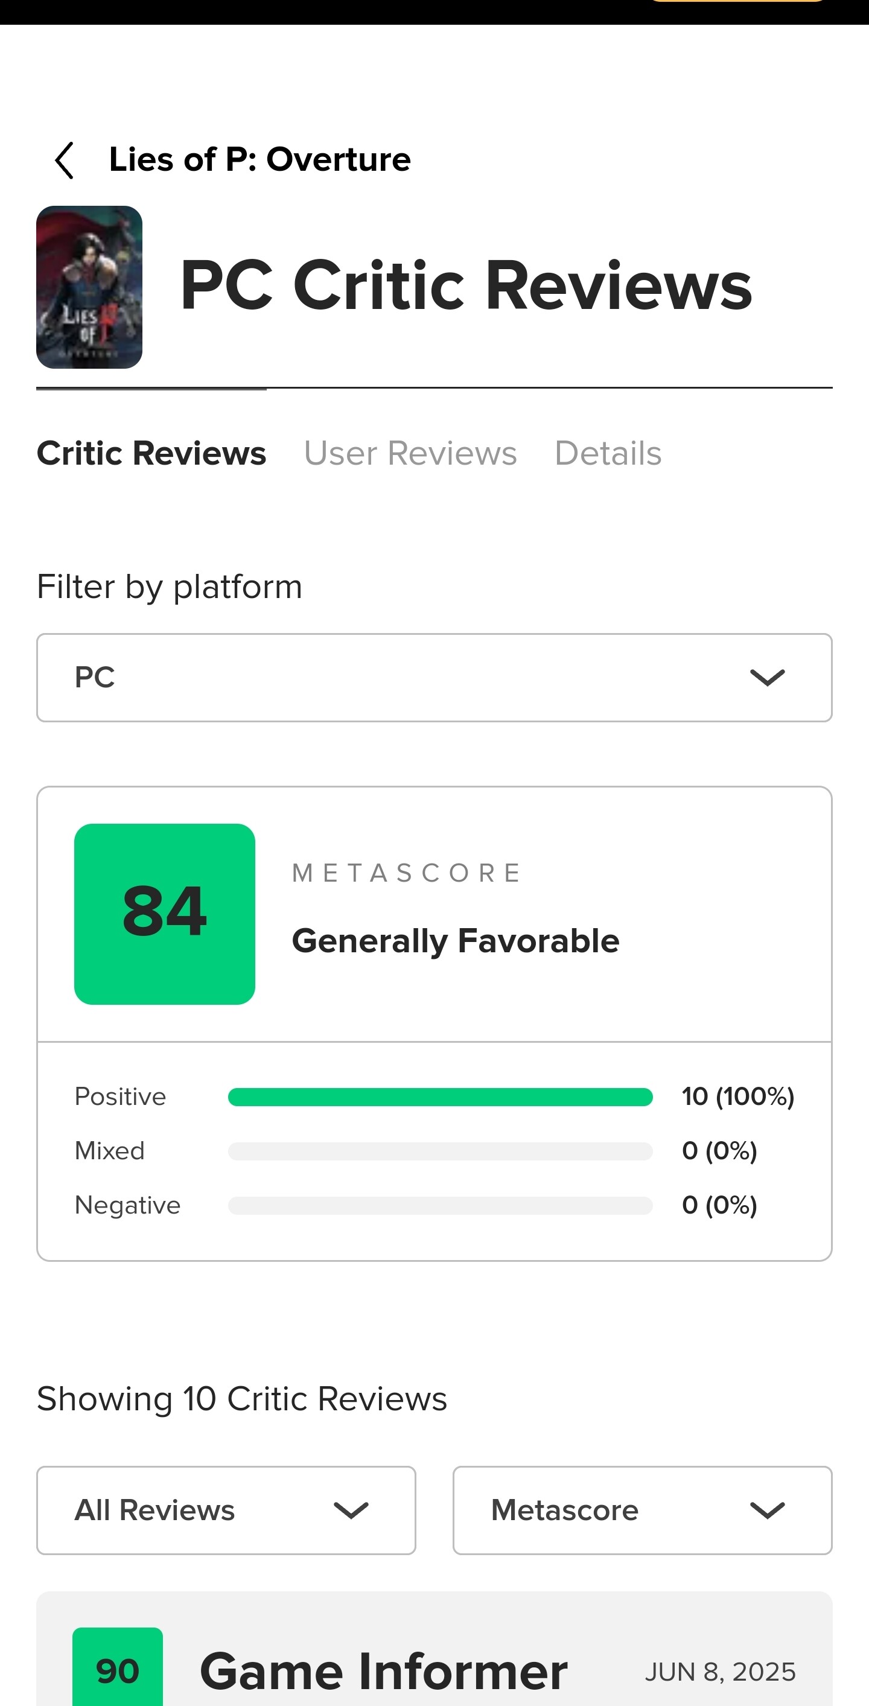
Task: Click the back arrow icon
Action: (x=64, y=161)
